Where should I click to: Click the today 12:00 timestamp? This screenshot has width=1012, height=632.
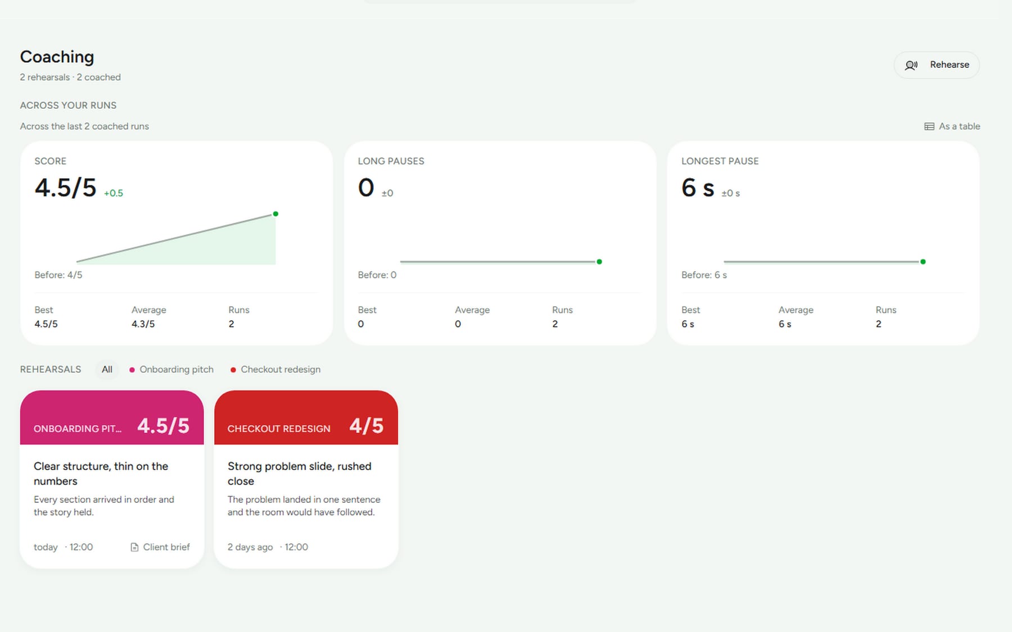point(63,547)
